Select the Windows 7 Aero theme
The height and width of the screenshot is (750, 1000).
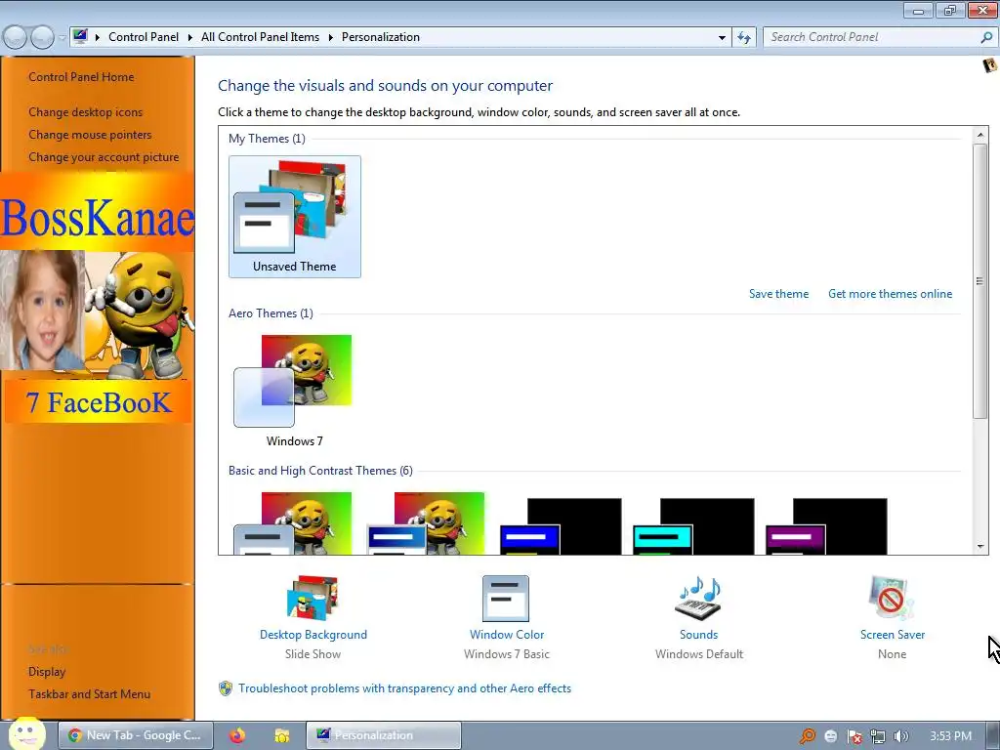(x=295, y=391)
